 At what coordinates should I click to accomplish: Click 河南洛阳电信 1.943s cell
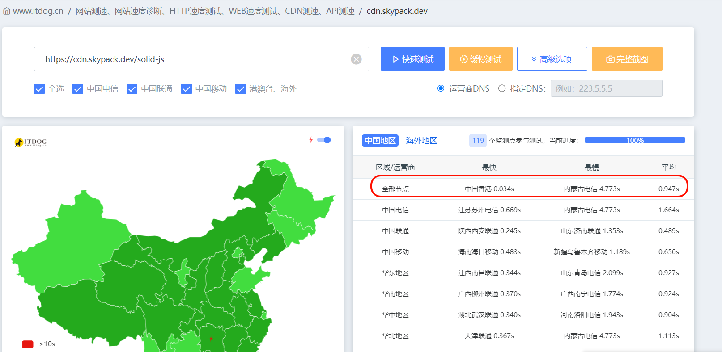click(x=592, y=314)
